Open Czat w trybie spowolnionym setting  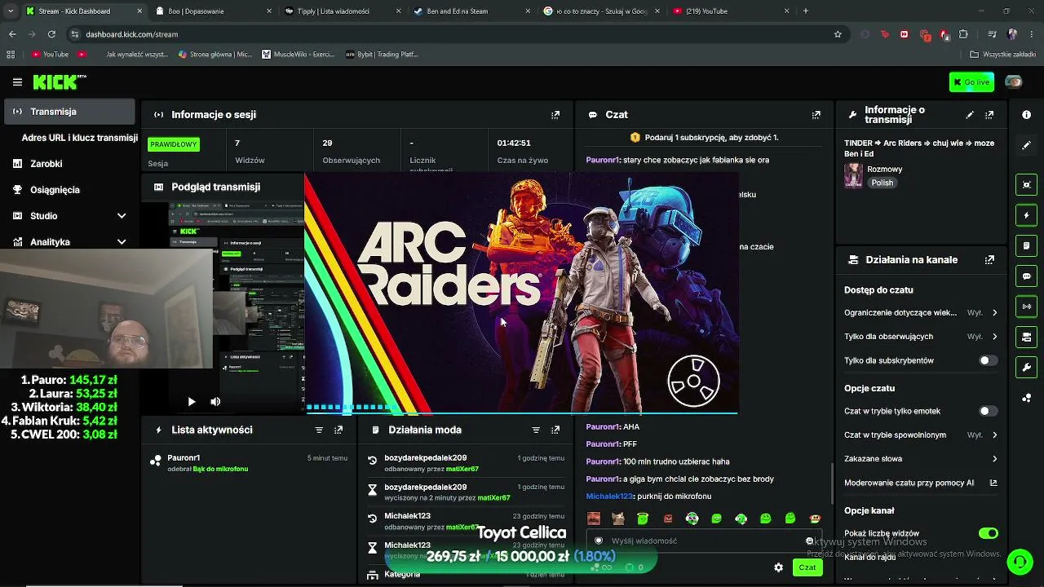pos(921,435)
